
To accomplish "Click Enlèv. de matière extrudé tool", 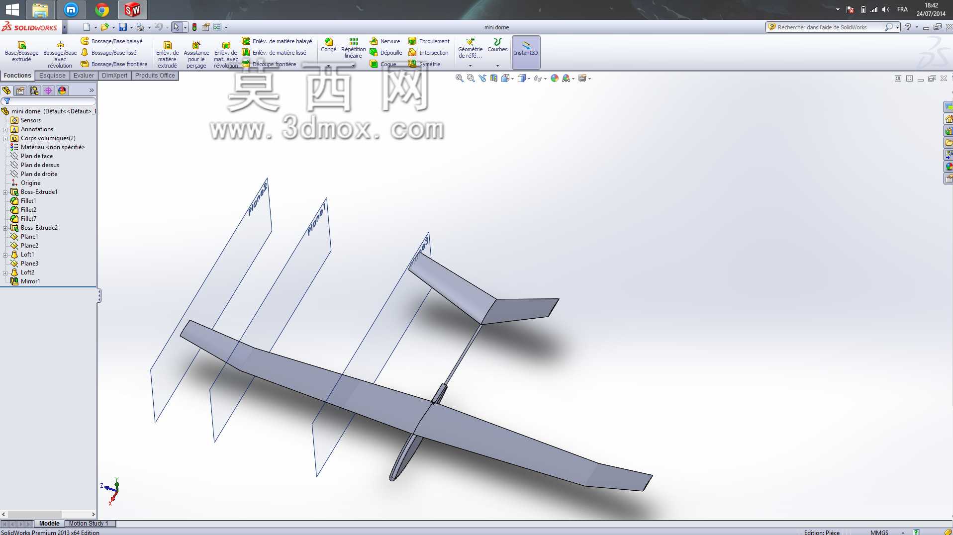I will (167, 55).
